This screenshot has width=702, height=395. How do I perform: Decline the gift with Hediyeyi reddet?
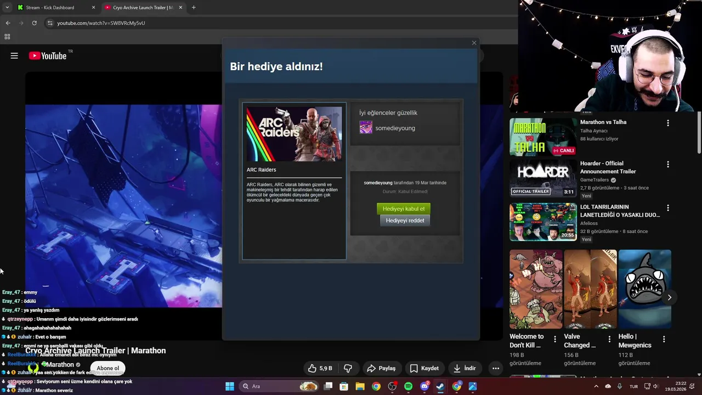point(405,221)
